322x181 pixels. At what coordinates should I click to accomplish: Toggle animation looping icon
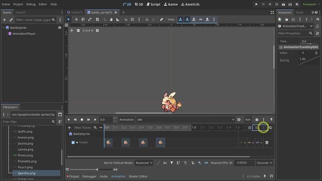pos(271,128)
